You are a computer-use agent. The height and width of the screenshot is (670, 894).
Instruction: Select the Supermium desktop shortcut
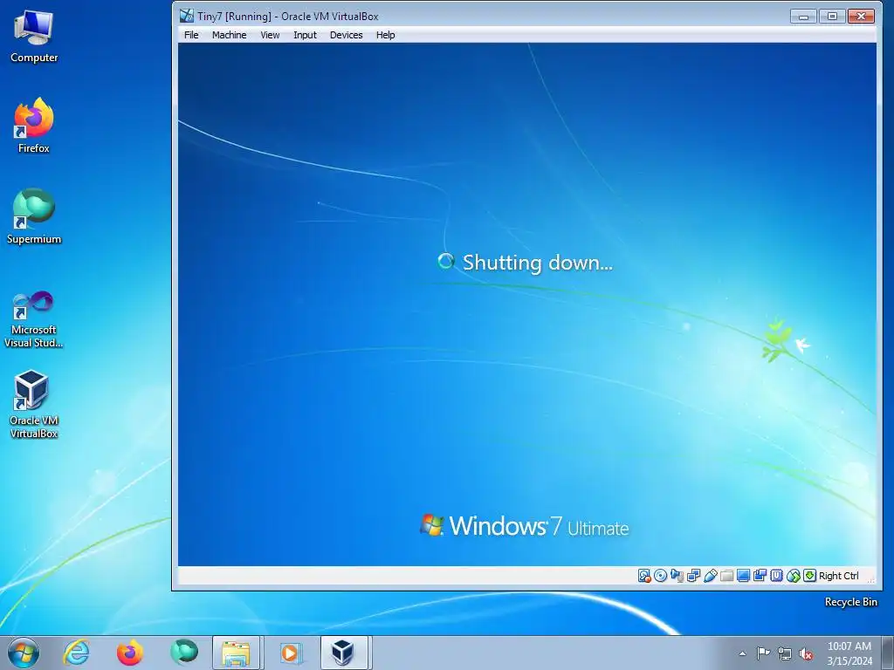tap(34, 216)
